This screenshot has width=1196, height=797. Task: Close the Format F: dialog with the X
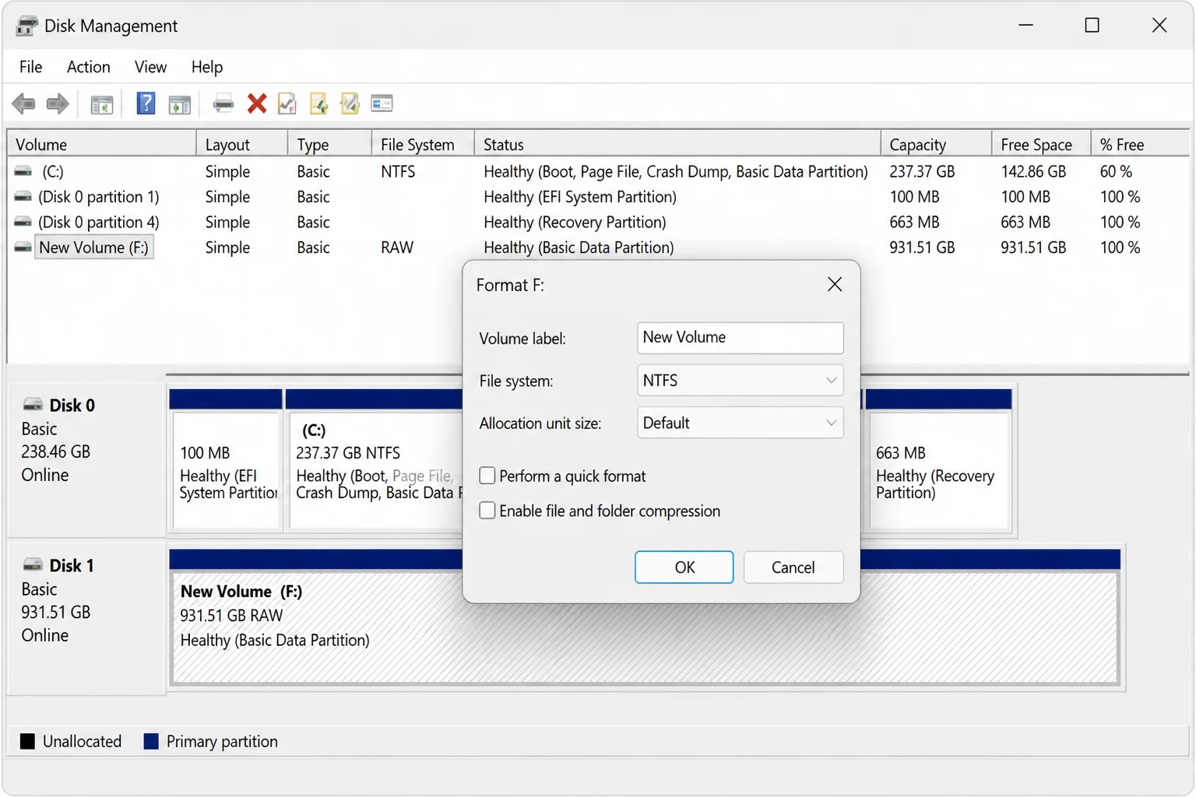(x=835, y=285)
